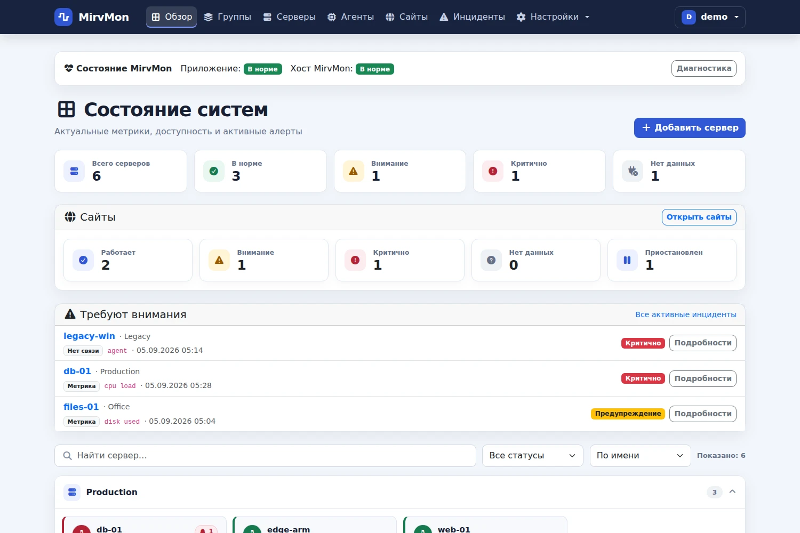
Task: Open Сайты in top navigation
Action: (406, 17)
